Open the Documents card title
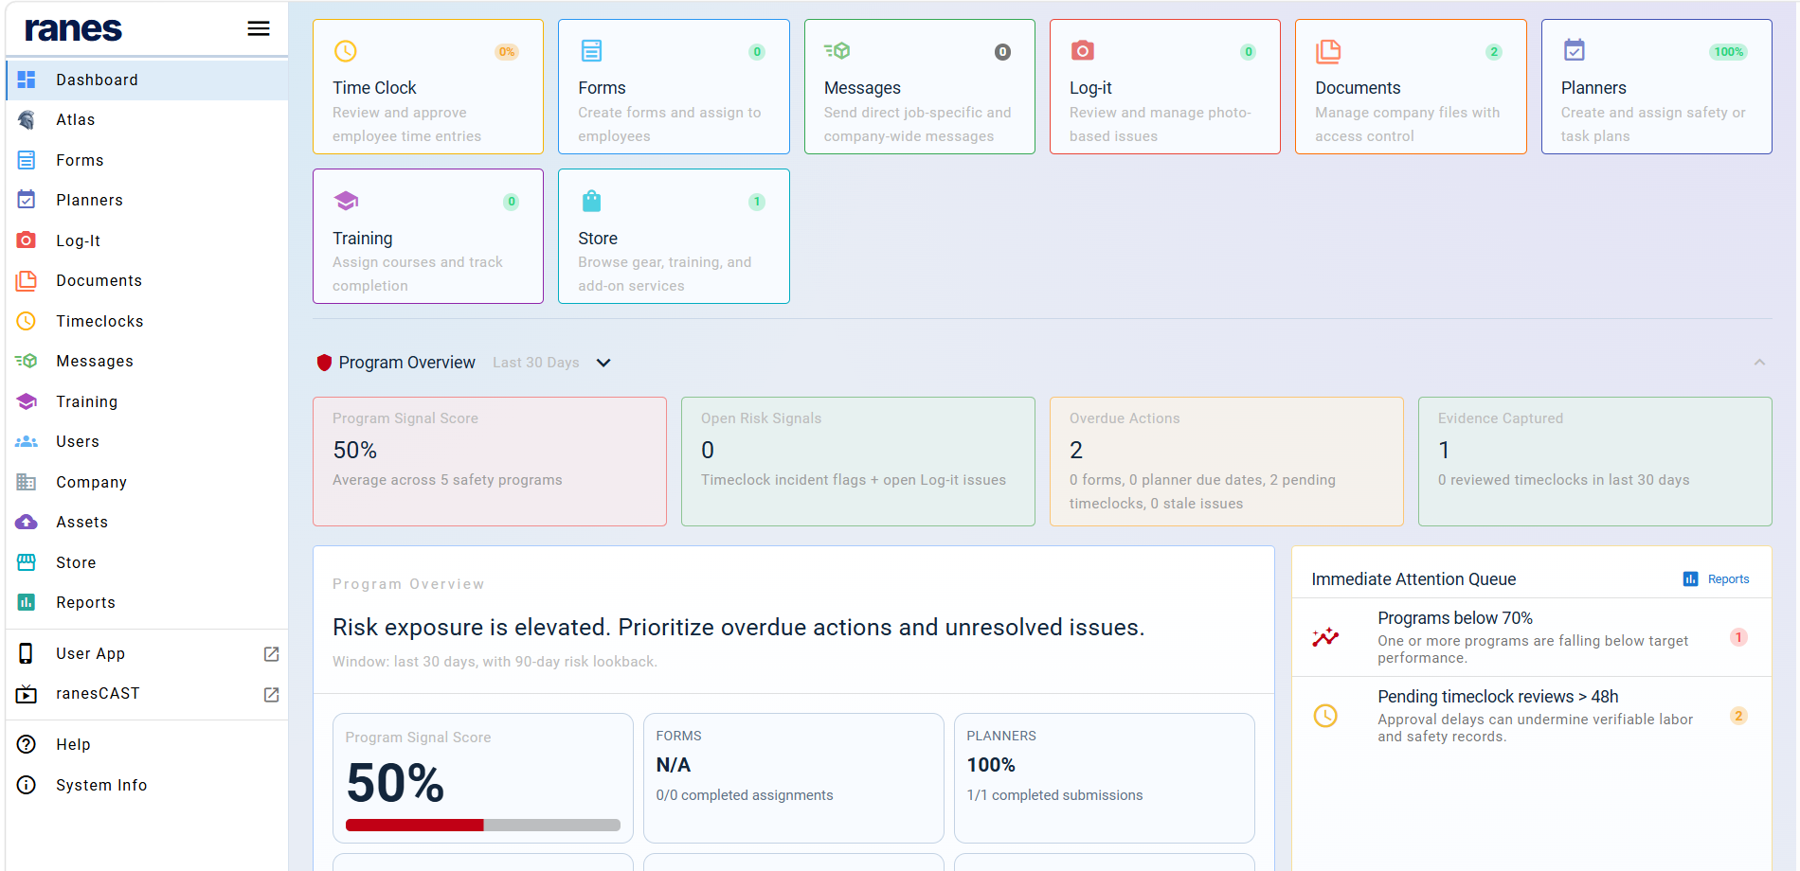This screenshot has height=871, width=1800. point(1358,88)
